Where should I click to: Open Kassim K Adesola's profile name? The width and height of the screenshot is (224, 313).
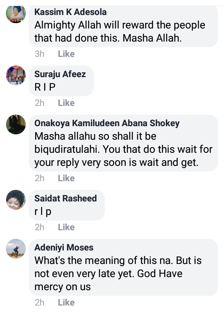click(x=70, y=12)
